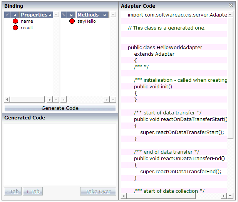Screen dimensions: 238x202
Task: Click line 'public class HelloWorldAdapter'
Action: click(165, 47)
